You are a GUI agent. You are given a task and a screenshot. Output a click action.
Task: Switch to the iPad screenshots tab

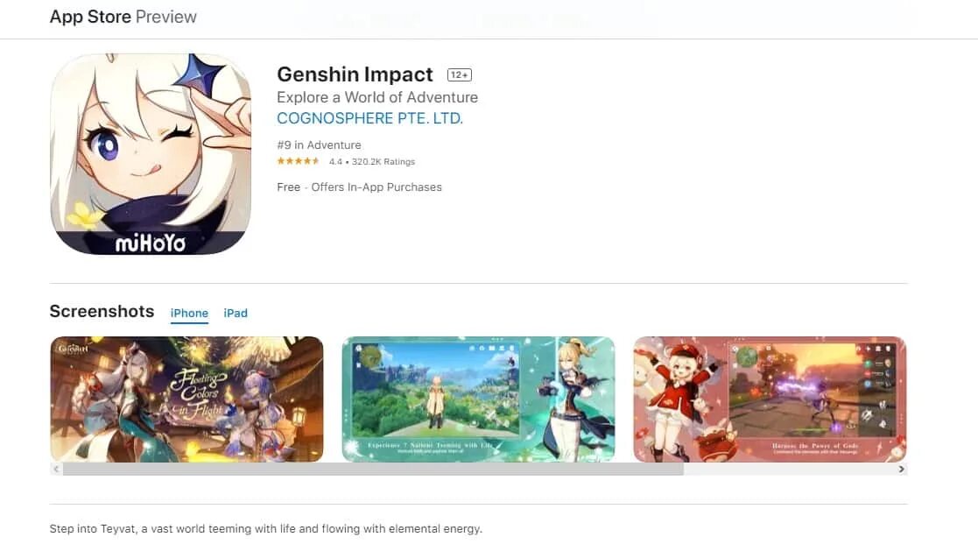[236, 314]
